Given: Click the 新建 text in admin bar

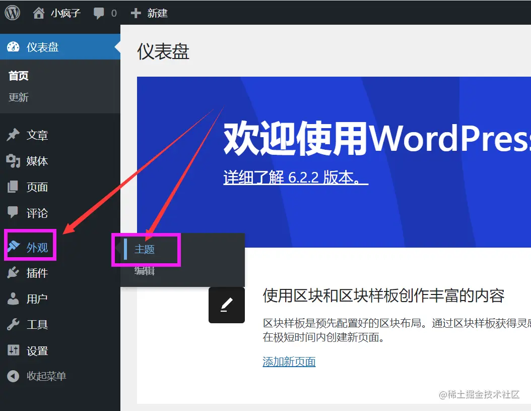Looking at the screenshot, I should [157, 13].
